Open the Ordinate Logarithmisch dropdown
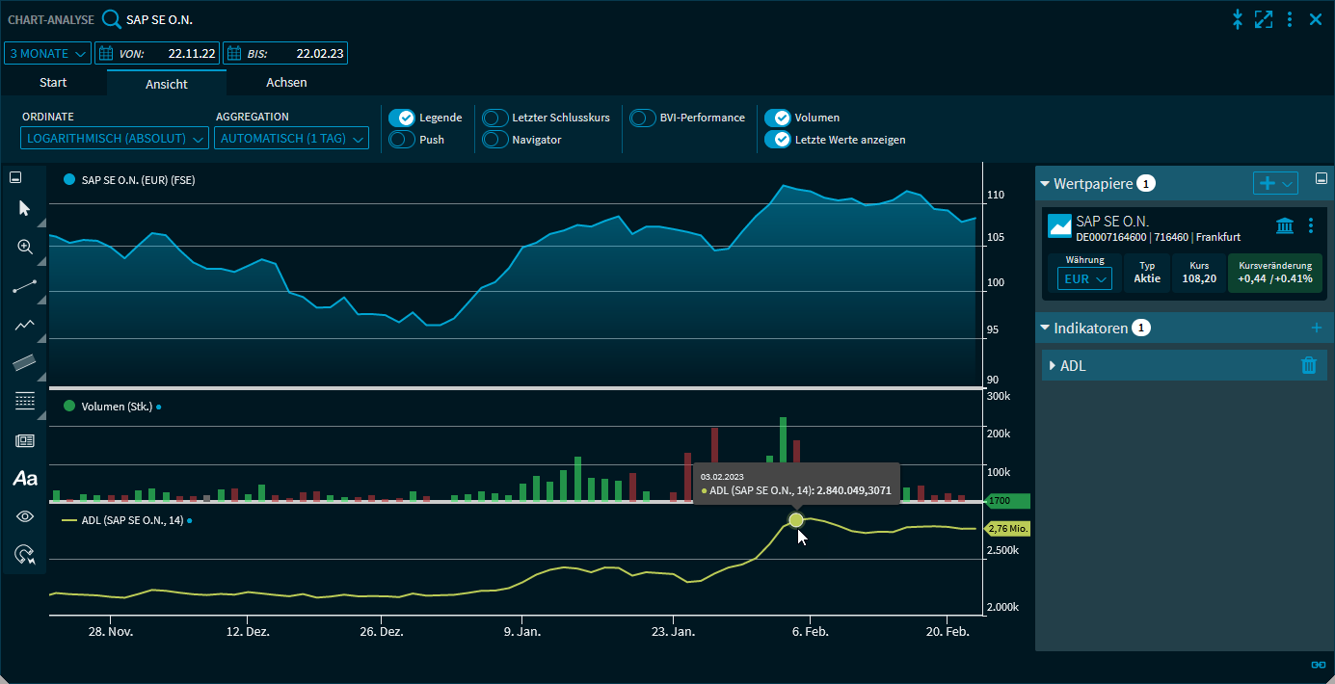Image resolution: width=1335 pixels, height=684 pixels. click(x=115, y=139)
